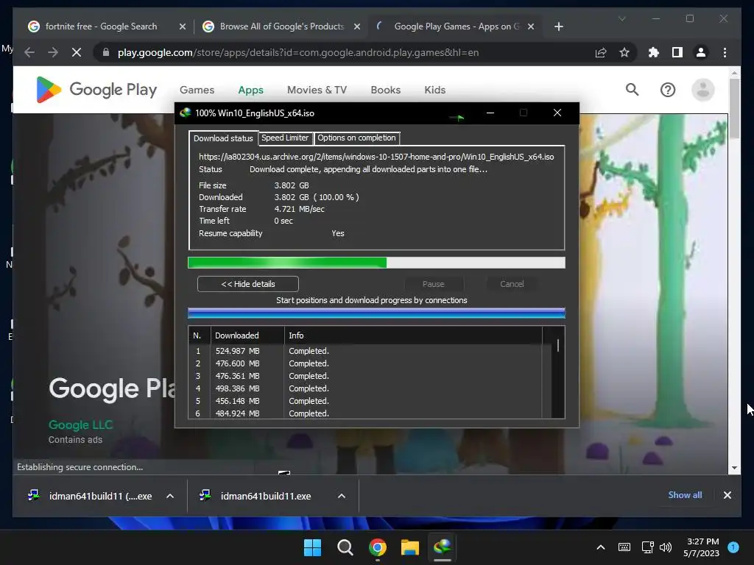Toggle Chrome side panel icon
Screen dimensions: 754x565
677,52
